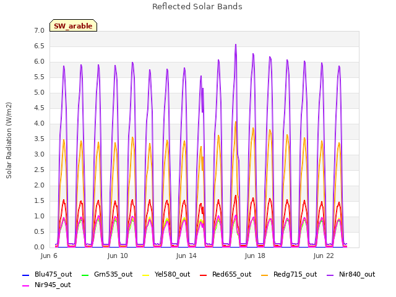
Task: Select the Red655_out legend label
Action: (x=231, y=275)
